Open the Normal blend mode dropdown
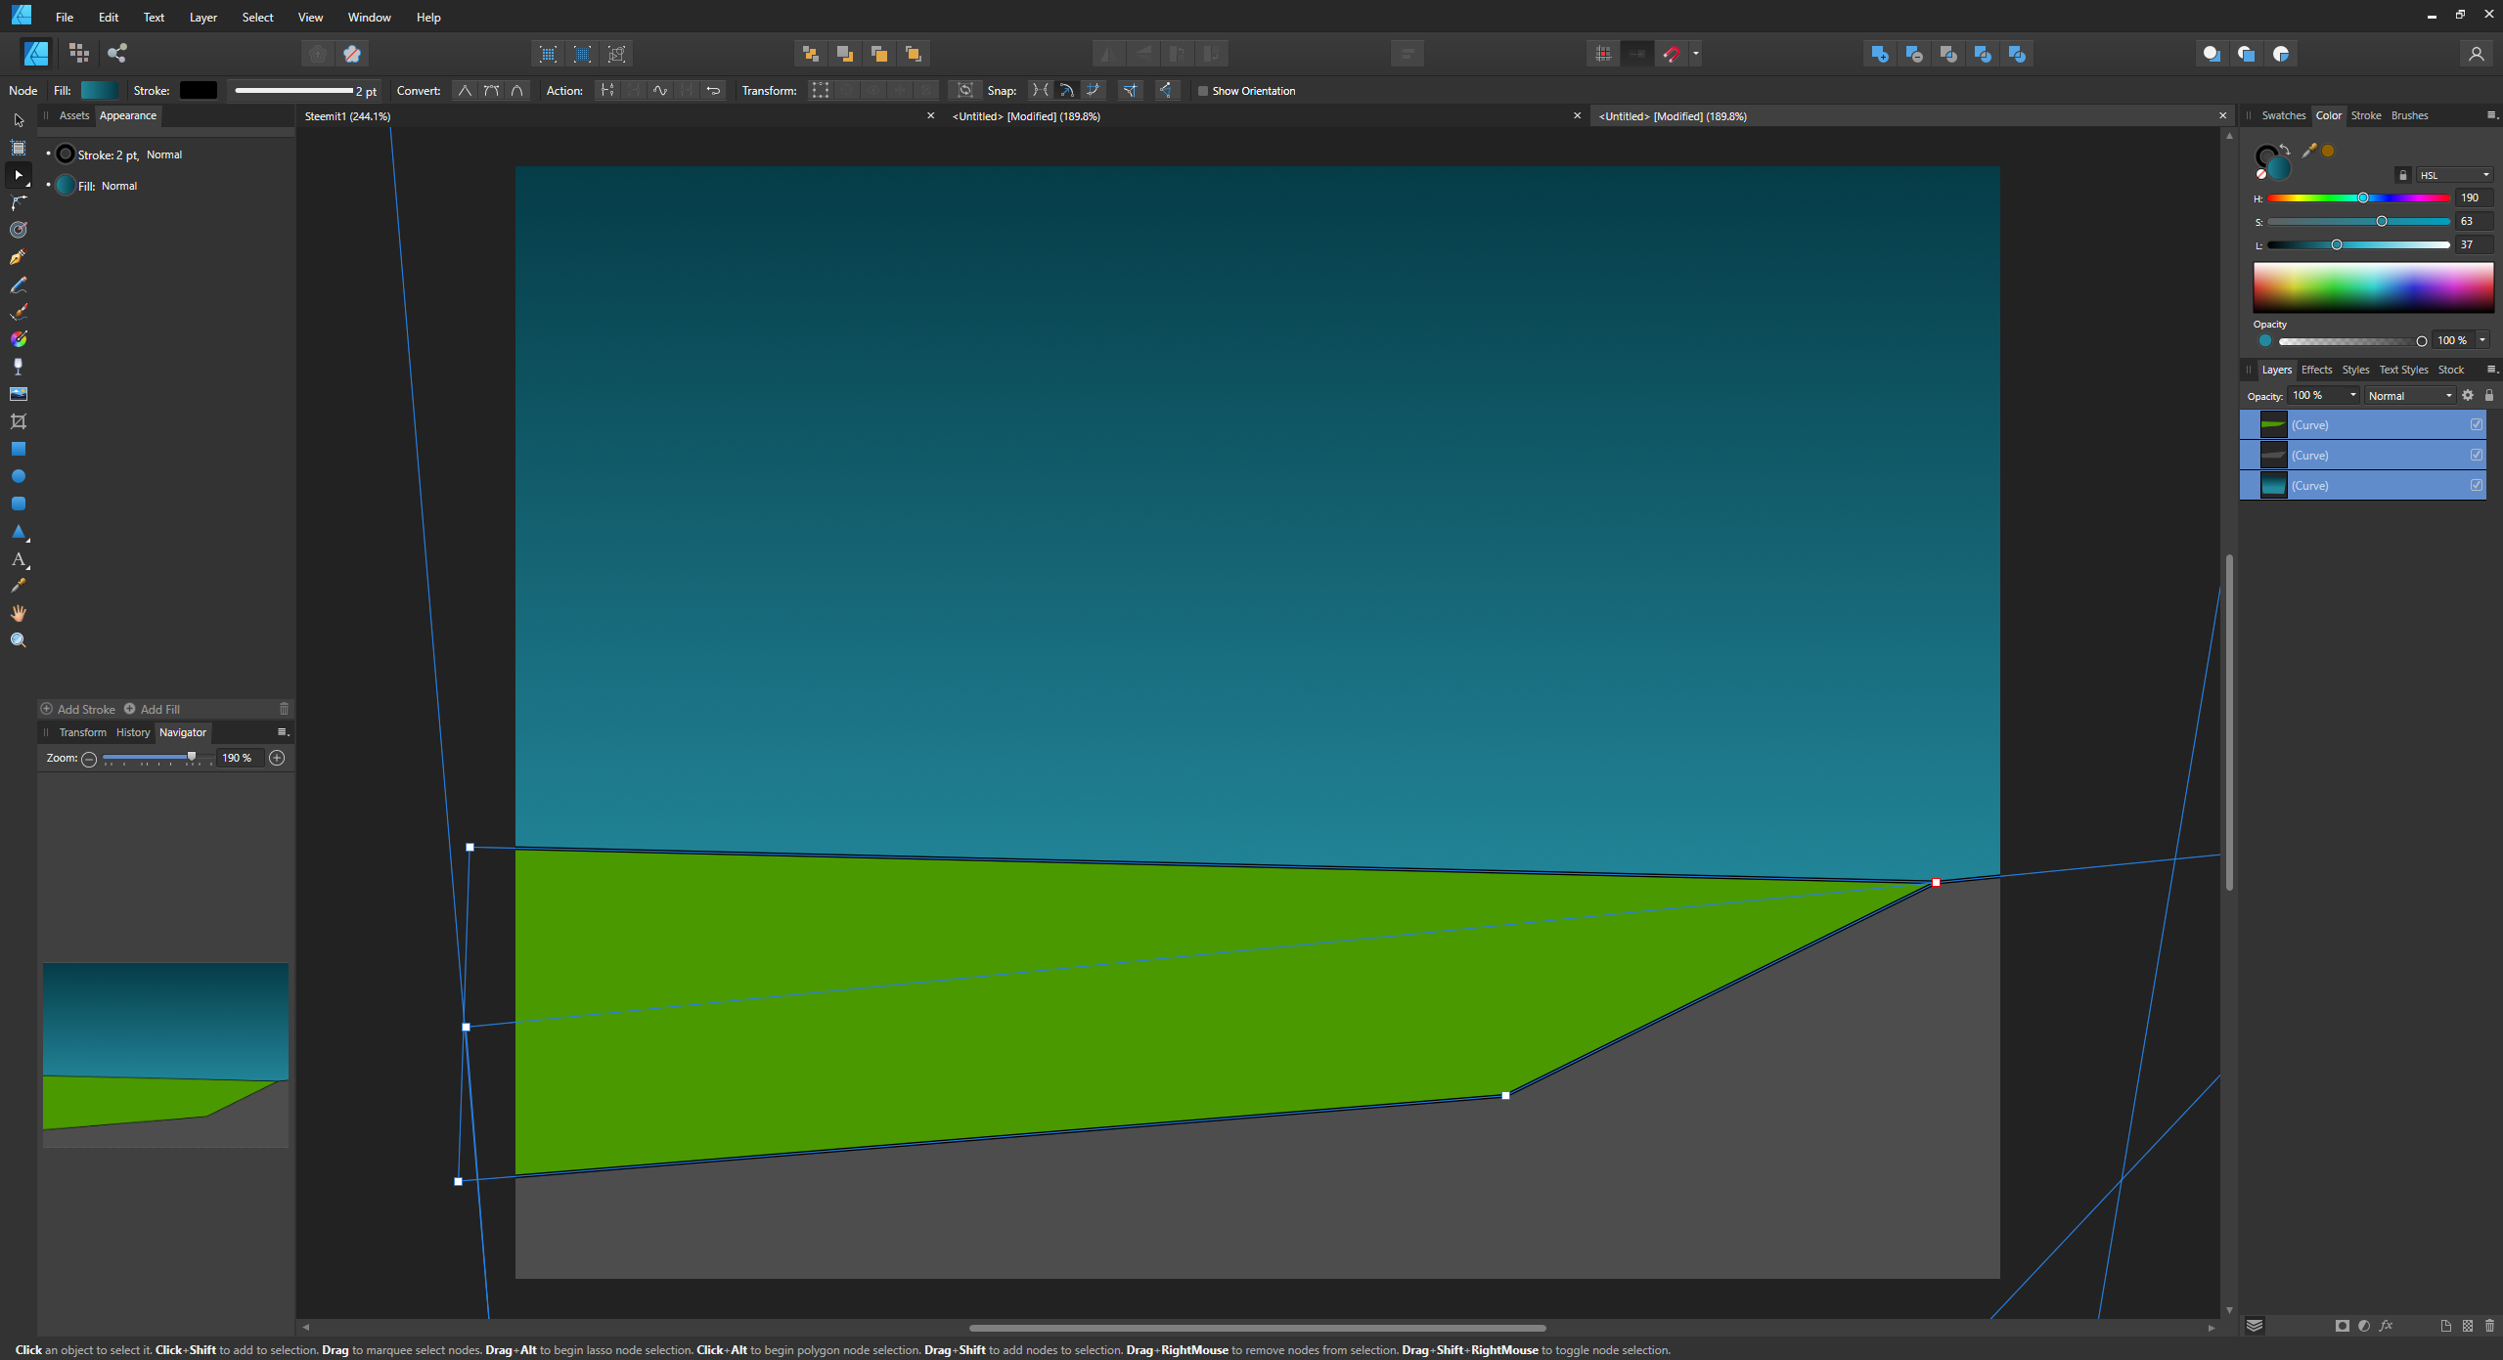Viewport: 2503px width, 1360px height. click(2409, 396)
